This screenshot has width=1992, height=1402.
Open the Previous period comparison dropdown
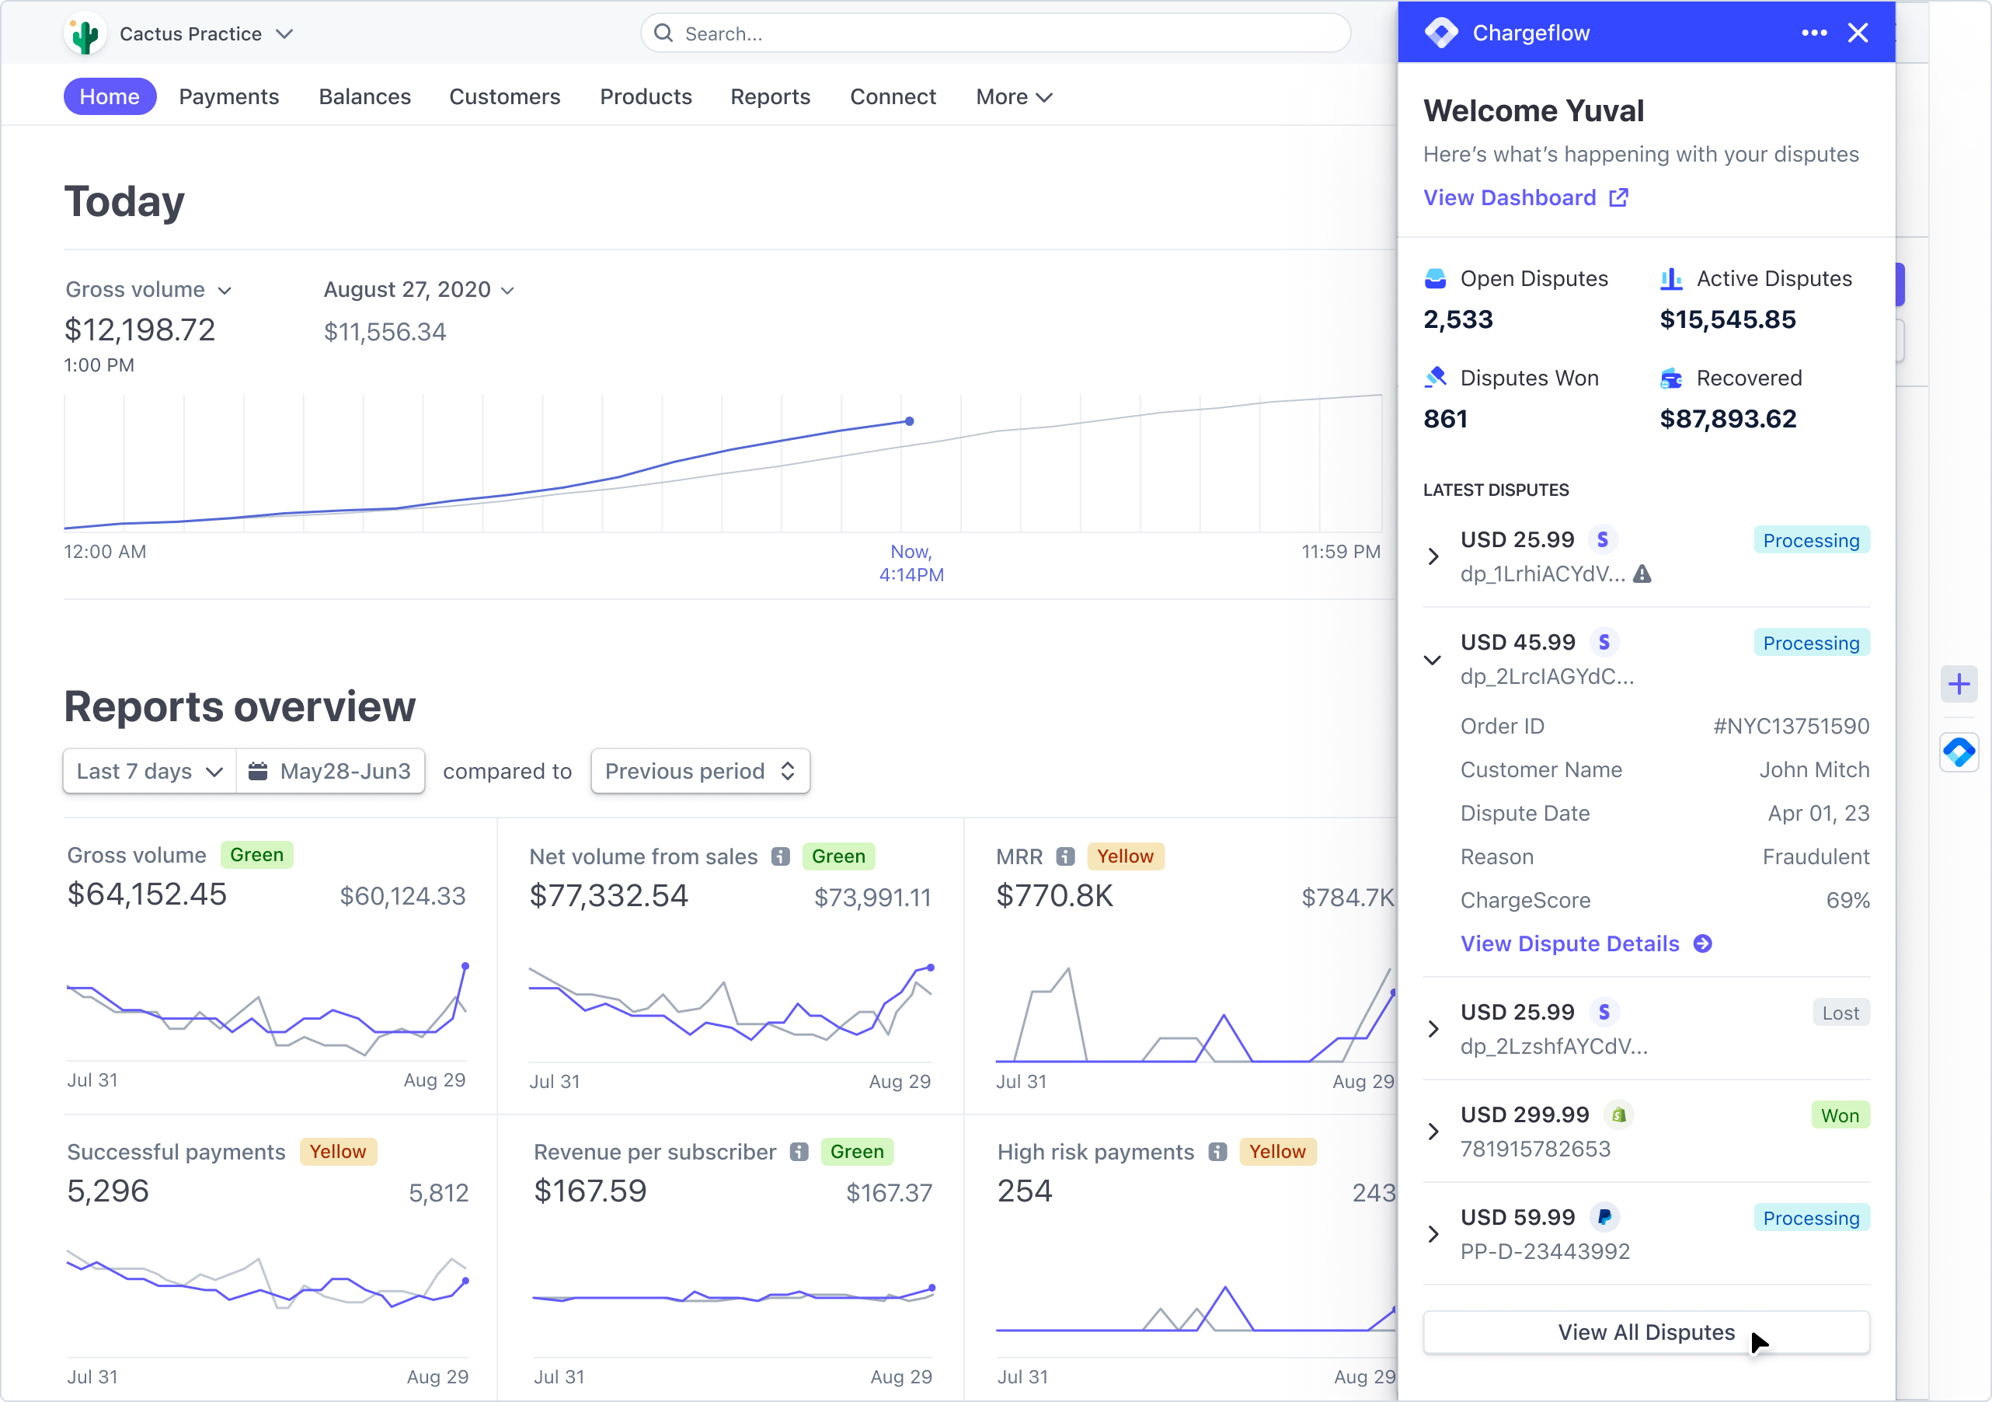point(699,771)
